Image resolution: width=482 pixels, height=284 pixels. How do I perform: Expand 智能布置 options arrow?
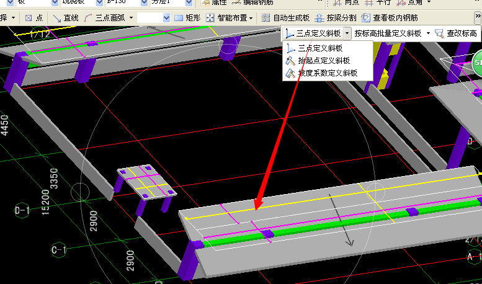[x=251, y=18]
